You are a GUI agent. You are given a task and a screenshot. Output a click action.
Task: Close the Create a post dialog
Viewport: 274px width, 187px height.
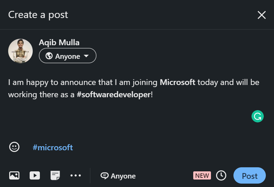[261, 15]
